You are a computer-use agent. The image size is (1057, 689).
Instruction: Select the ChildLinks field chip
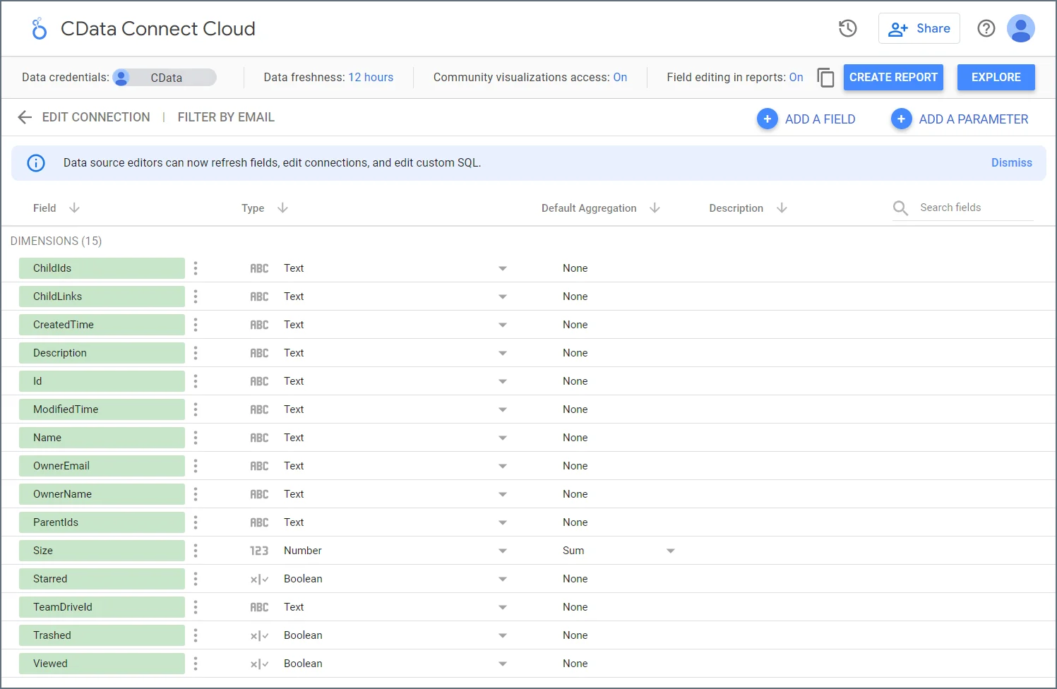tap(102, 296)
